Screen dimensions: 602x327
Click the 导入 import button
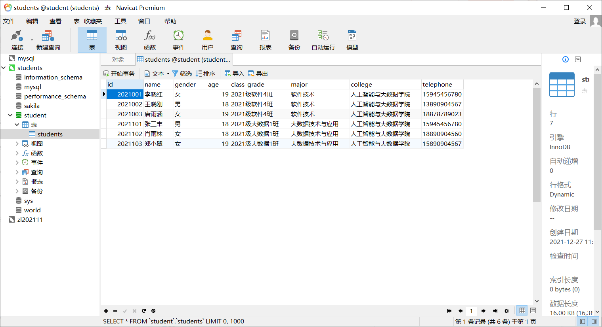[x=234, y=74]
